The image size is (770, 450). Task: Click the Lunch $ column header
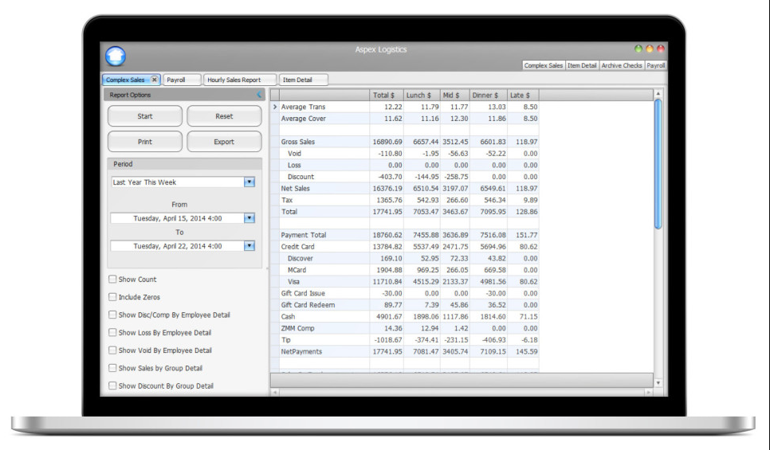[422, 96]
